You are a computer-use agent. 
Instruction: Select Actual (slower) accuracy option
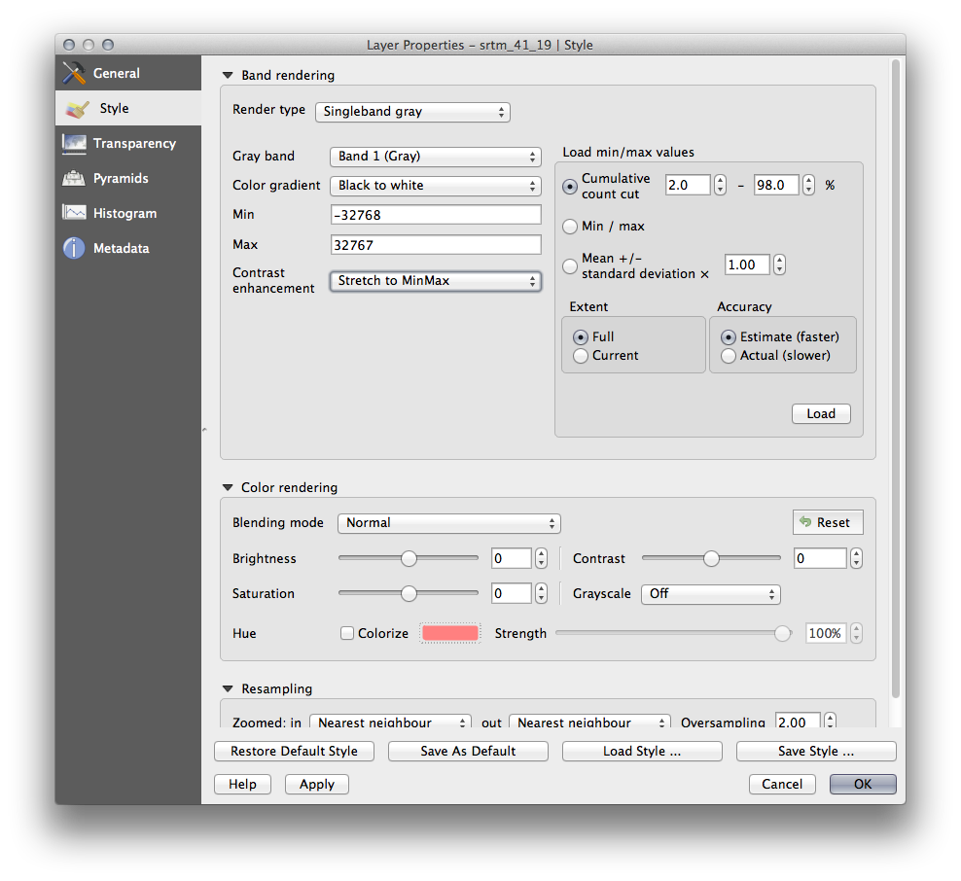pos(729,356)
